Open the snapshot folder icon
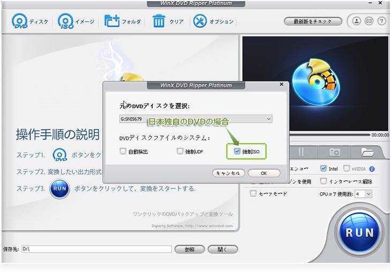 pyautogui.click(x=367, y=152)
